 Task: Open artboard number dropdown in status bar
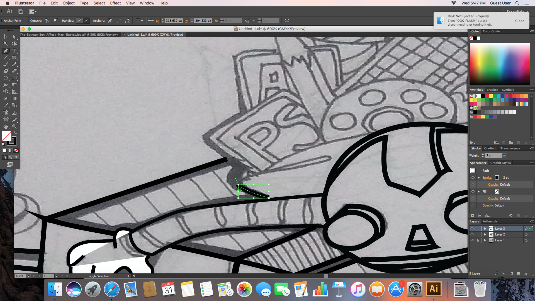pyautogui.click(x=57, y=276)
